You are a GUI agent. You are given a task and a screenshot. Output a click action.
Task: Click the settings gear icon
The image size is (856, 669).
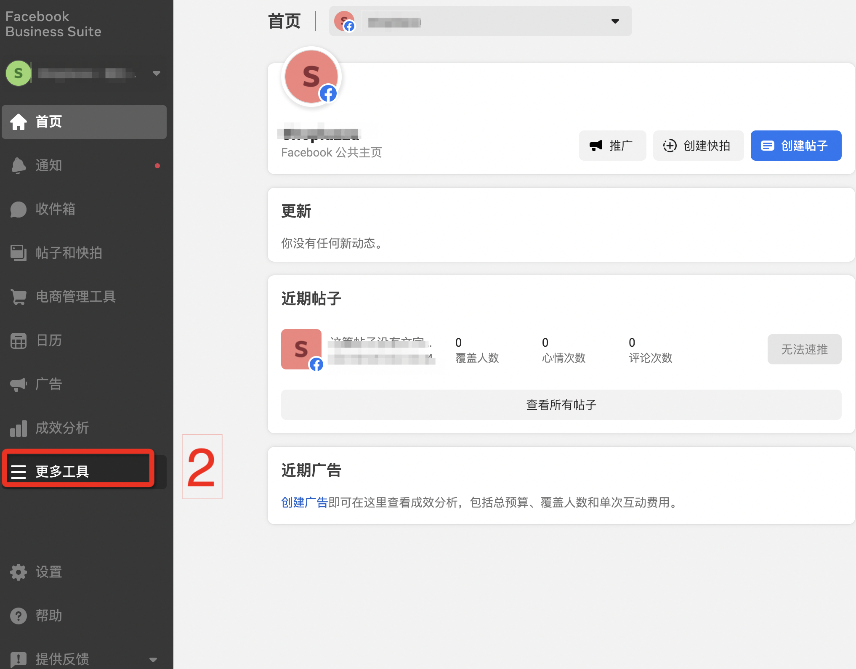tap(19, 572)
